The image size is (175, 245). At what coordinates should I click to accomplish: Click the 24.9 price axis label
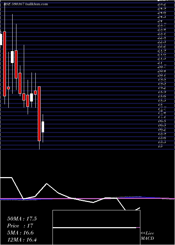tap(162, 8)
